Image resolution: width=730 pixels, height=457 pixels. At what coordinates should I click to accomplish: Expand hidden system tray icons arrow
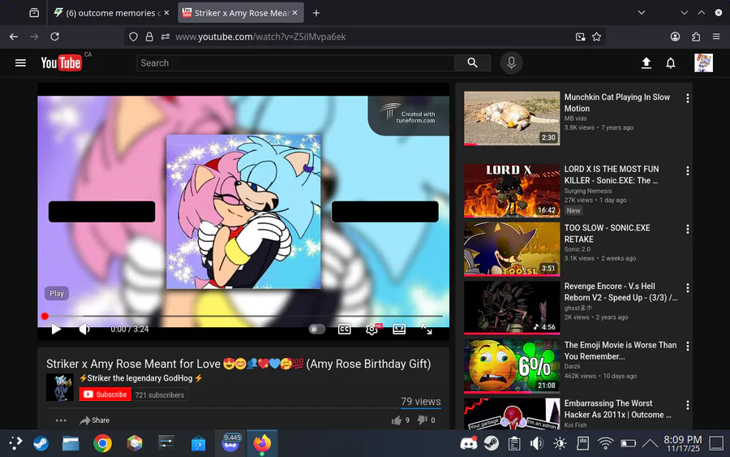[650, 443]
